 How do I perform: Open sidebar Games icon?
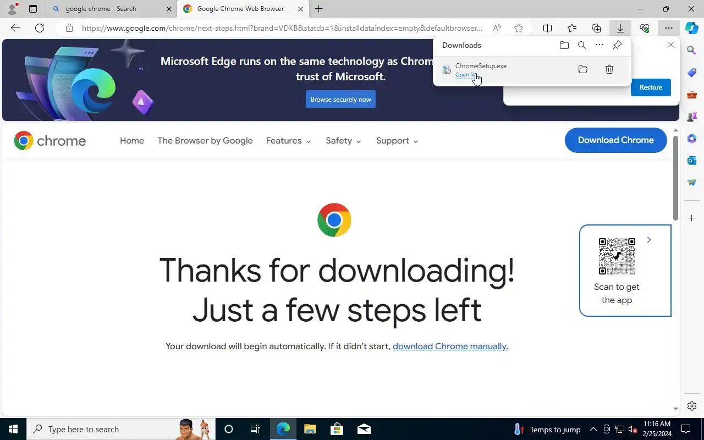click(692, 117)
